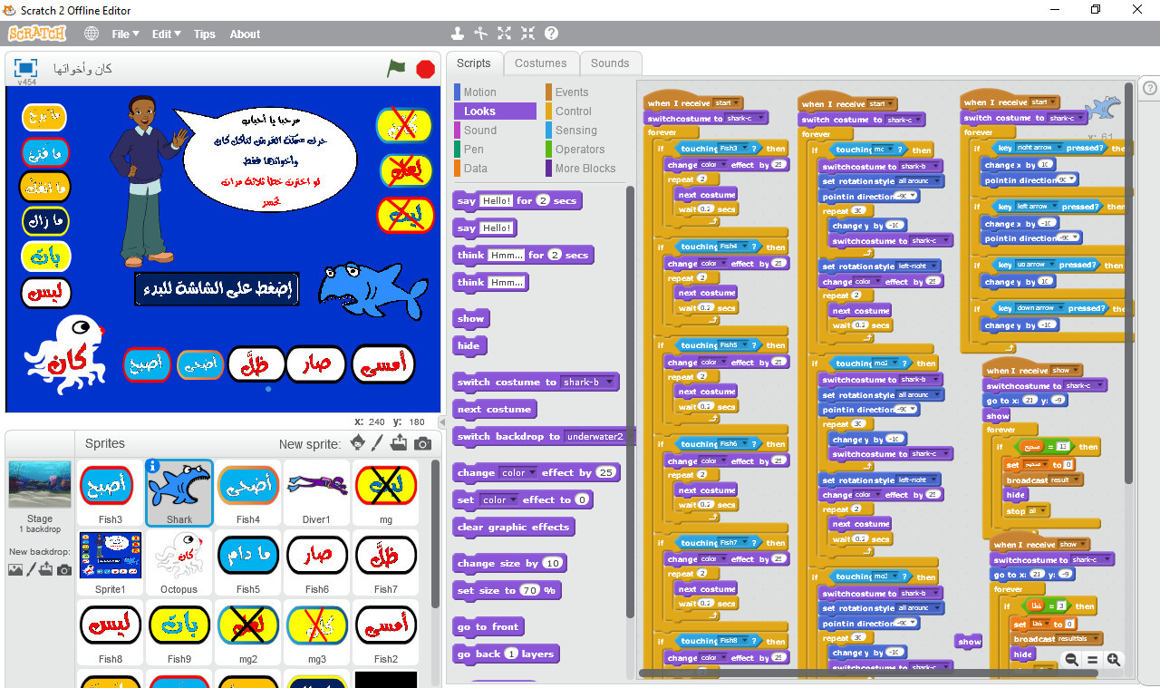Select the More Blocks category
This screenshot has width=1160, height=688.
585,169
